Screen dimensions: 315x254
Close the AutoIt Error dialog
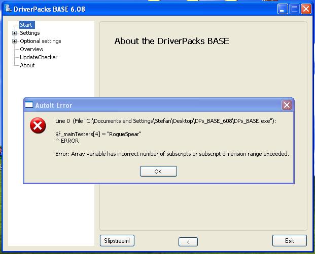coord(287,105)
